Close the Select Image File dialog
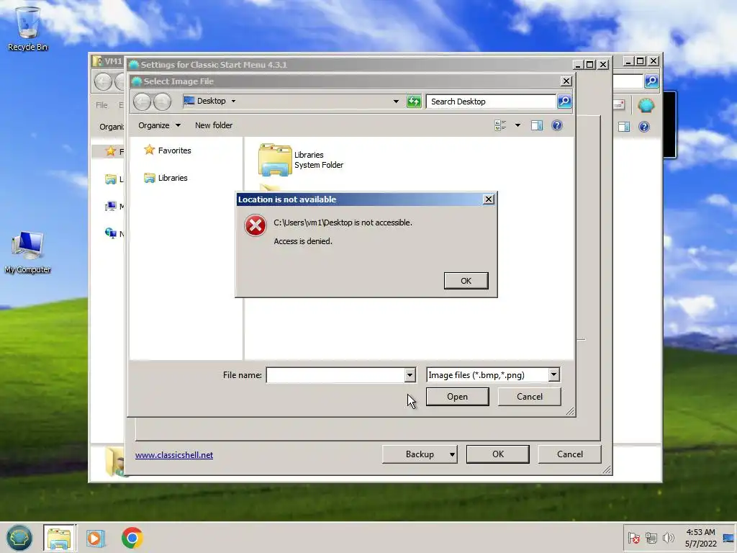 point(566,81)
